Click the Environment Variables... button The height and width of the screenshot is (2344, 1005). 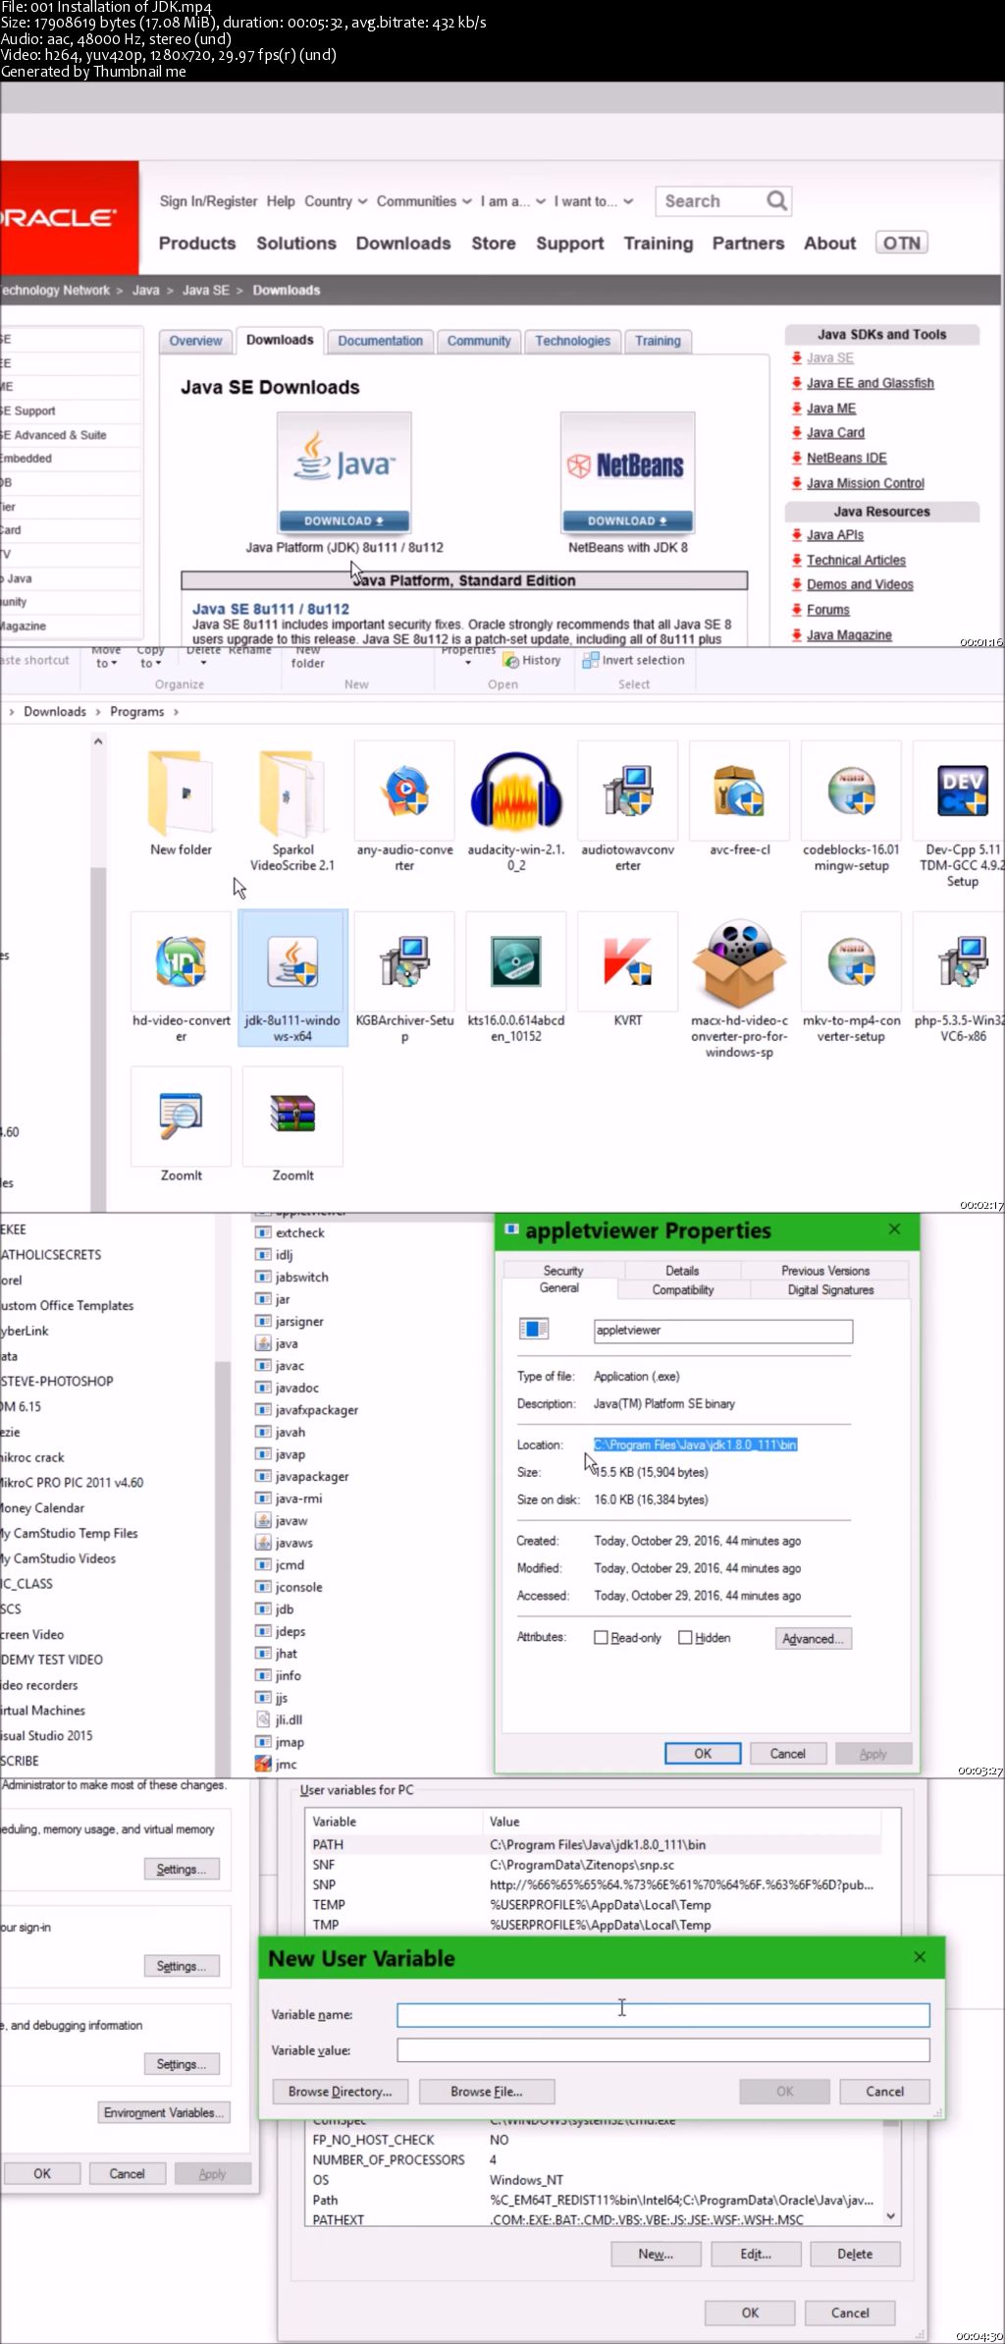163,2112
